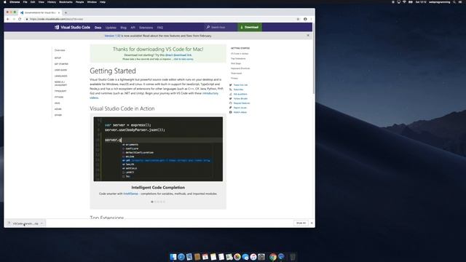Open the IntelliSense link under carousel
Image resolution: width=466 pixels, height=262 pixels.
[131, 194]
